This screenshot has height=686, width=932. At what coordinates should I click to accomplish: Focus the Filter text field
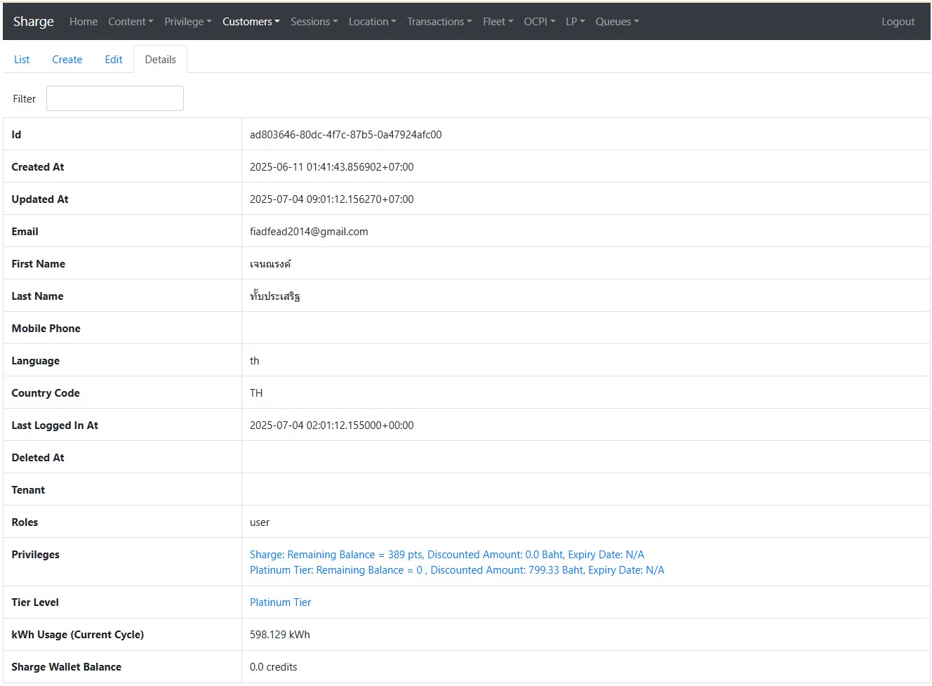pos(115,98)
